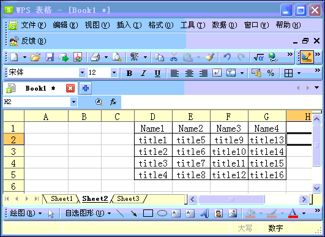Click the Traditional Chinese conversion icon
The width and height of the screenshot is (325, 237).
coord(134,56)
